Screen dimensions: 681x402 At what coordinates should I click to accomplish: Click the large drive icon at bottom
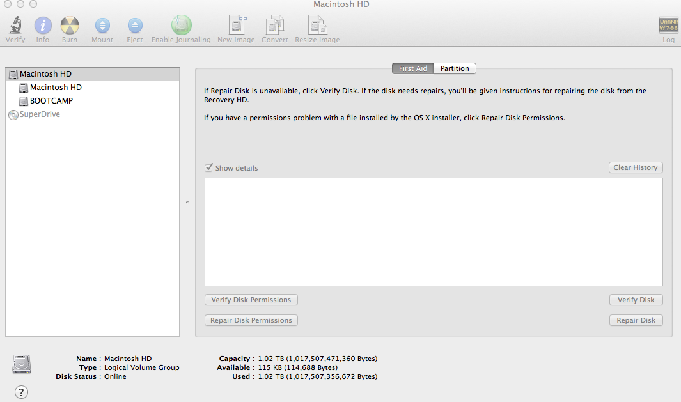[x=22, y=364]
